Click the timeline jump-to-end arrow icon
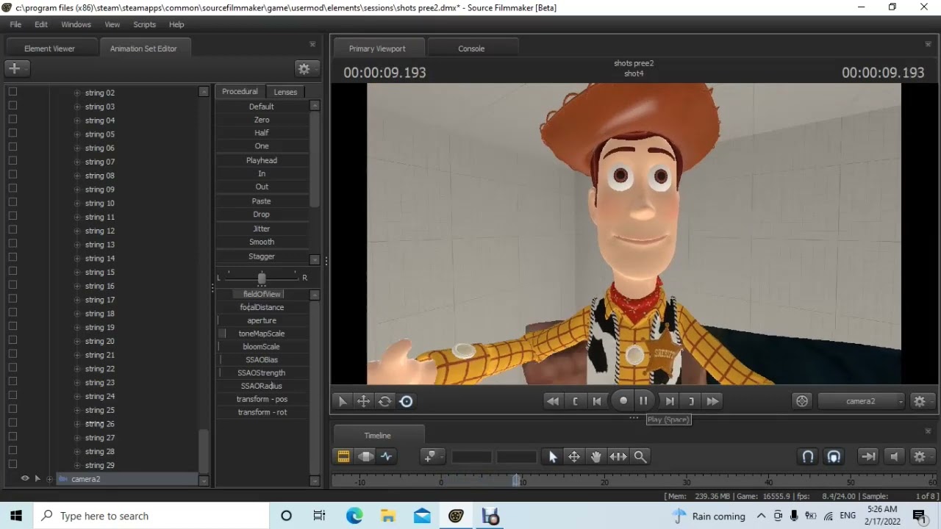This screenshot has width=941, height=529. [x=868, y=456]
